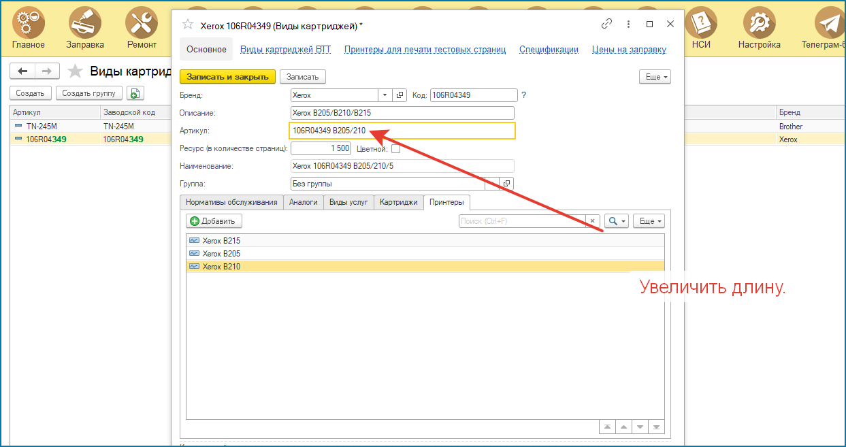Switch to the Основное tab
Screen dimensions: 846x447
(206, 49)
